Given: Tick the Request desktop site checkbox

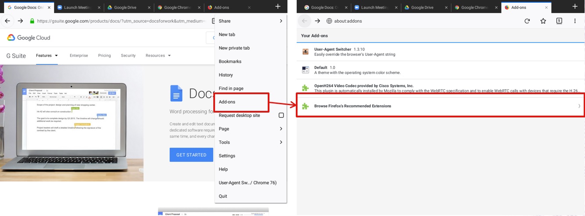Looking at the screenshot, I should [x=281, y=115].
